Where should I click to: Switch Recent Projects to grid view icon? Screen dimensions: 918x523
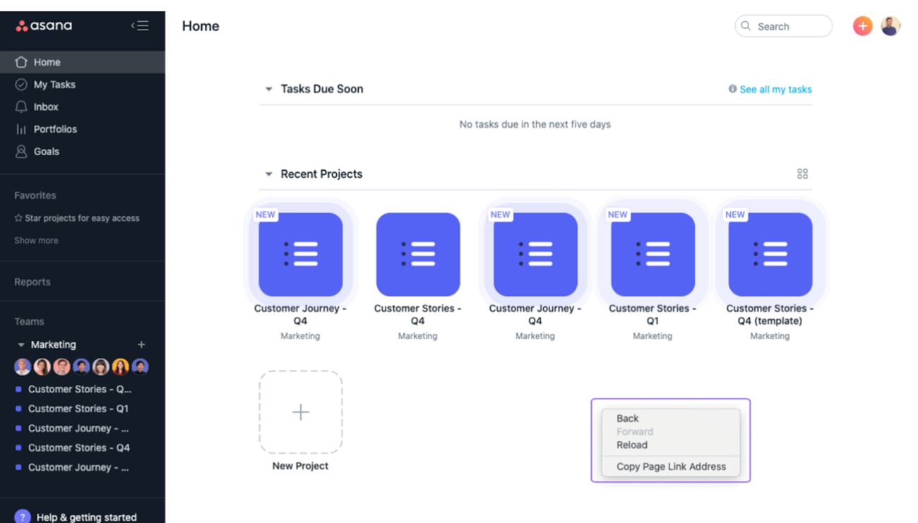click(802, 174)
